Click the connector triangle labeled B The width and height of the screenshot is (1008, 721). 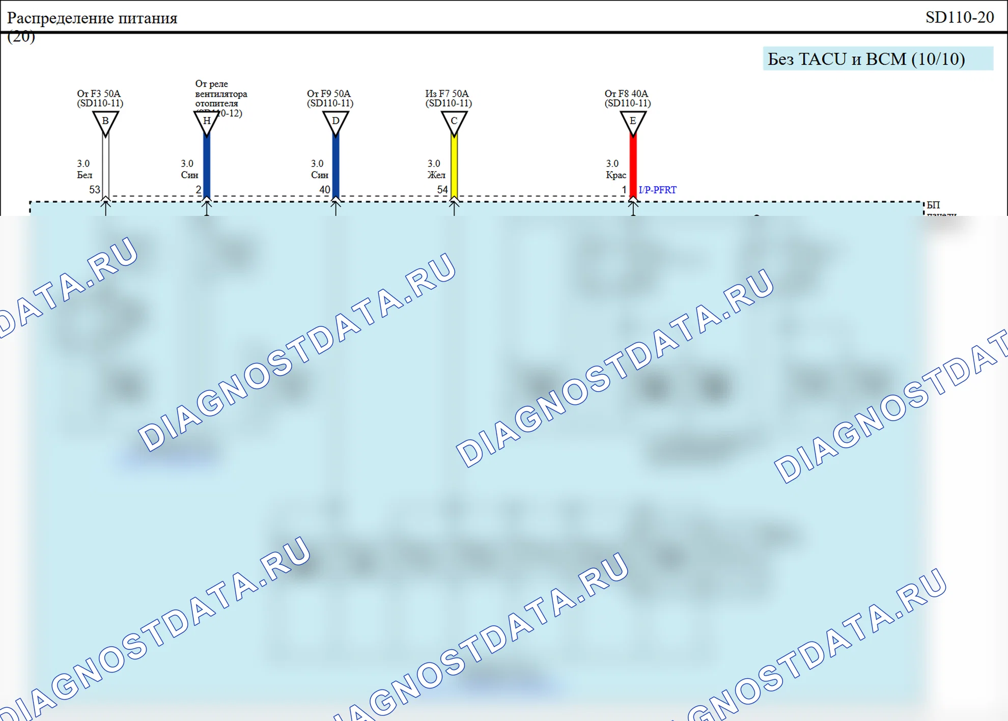click(105, 123)
